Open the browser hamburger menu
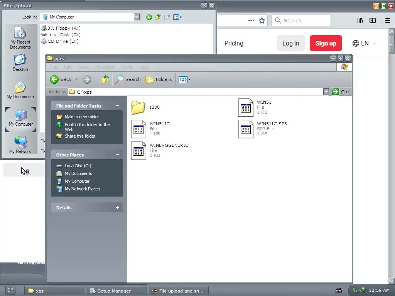This screenshot has width=395, height=296. 388,21
